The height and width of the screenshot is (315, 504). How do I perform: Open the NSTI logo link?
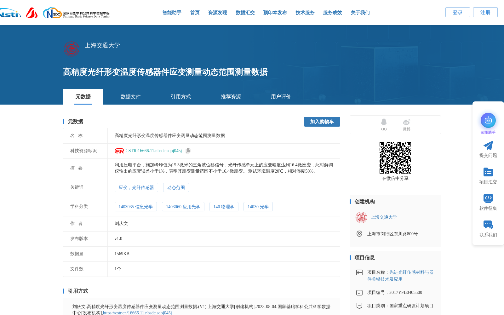pyautogui.click(x=10, y=13)
